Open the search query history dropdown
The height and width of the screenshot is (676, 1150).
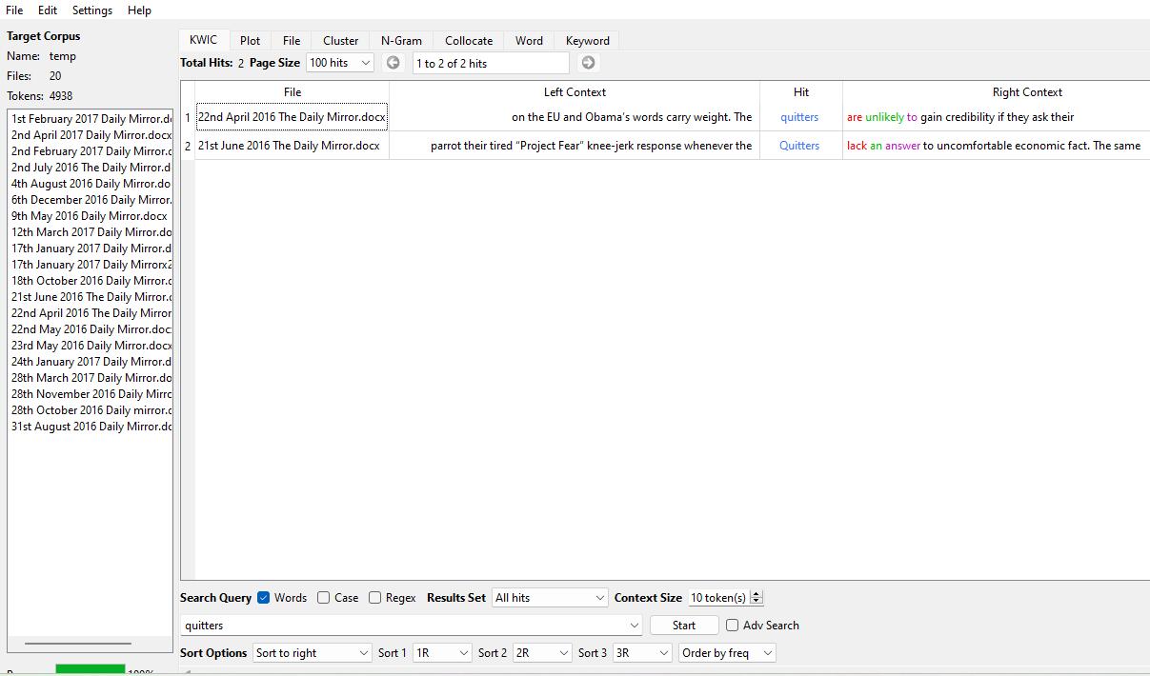[635, 626]
